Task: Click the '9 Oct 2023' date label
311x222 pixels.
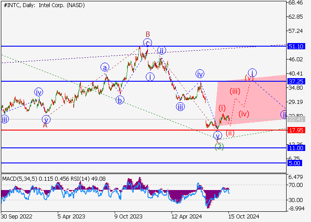Action: coord(128,217)
